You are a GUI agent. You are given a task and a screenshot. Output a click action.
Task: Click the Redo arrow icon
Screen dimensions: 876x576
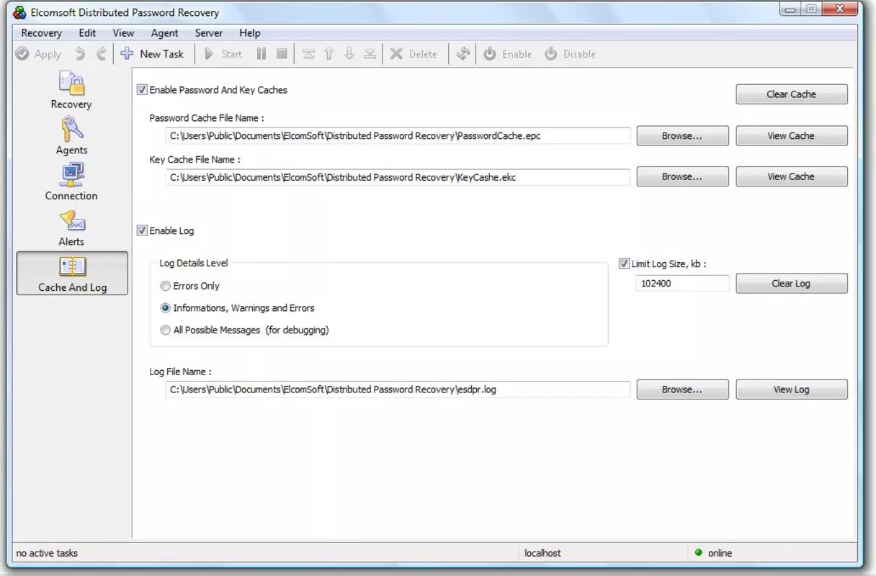click(102, 54)
